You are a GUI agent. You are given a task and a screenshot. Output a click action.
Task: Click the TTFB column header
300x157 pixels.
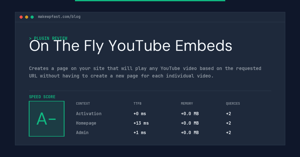pos(137,104)
